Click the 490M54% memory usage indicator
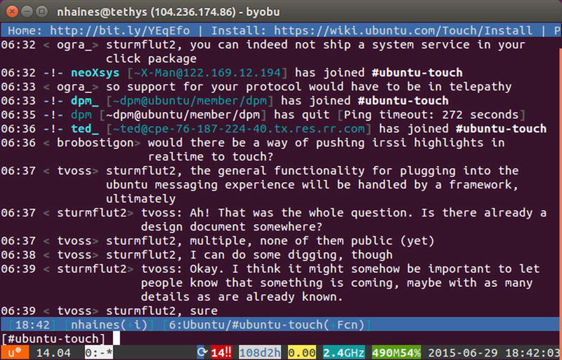Screen dimensions: 562x360 396,353
